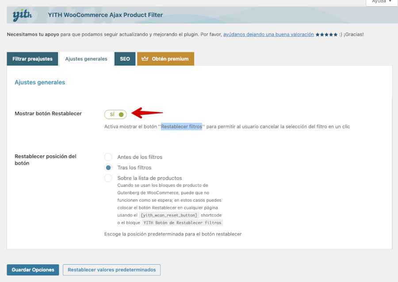The image size is (398, 282).
Task: Go to the SEO tab
Action: point(125,59)
